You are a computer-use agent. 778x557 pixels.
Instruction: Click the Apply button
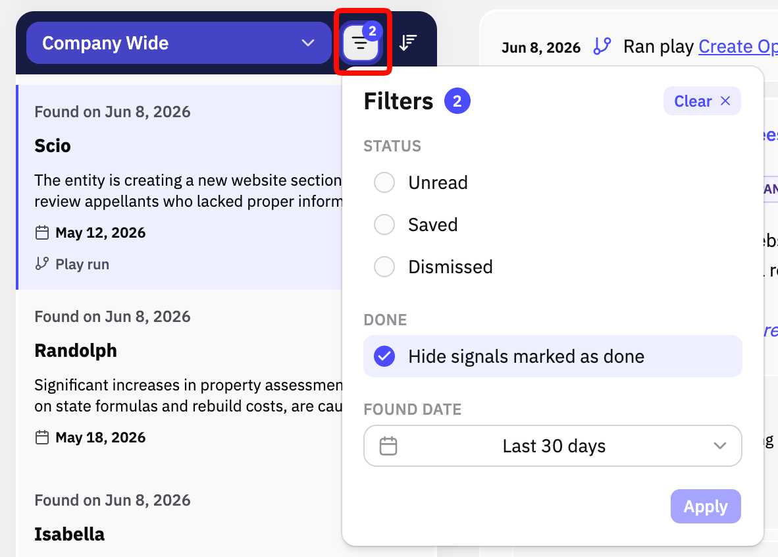click(x=706, y=506)
